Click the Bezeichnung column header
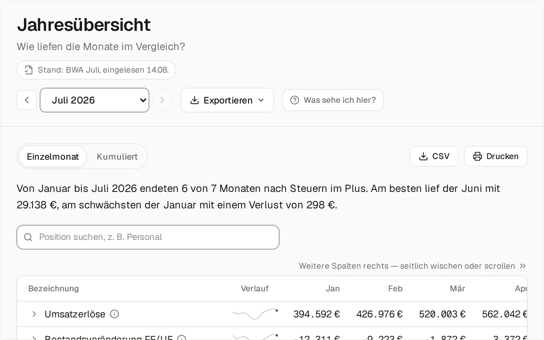 tap(53, 289)
